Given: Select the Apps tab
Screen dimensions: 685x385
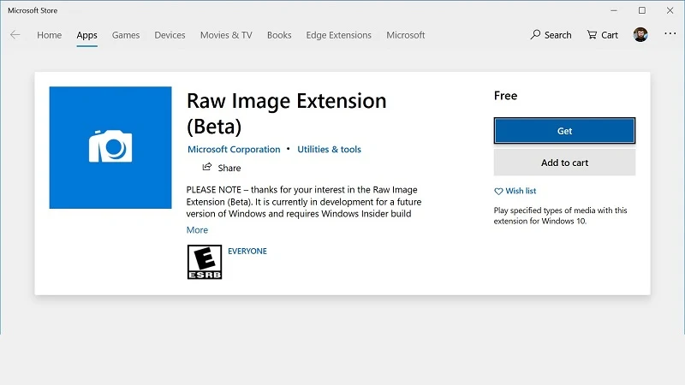Looking at the screenshot, I should pyautogui.click(x=87, y=35).
